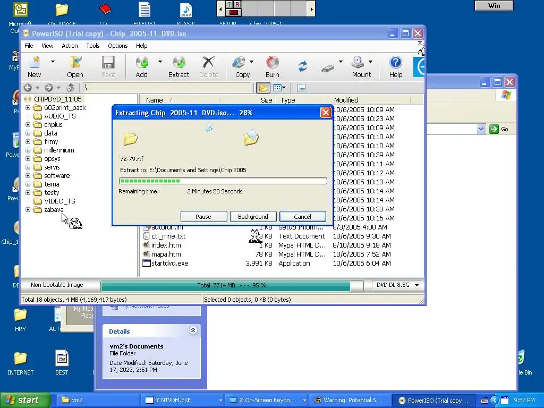Click the Up one level icon
The image size is (544, 408).
[x=71, y=88]
